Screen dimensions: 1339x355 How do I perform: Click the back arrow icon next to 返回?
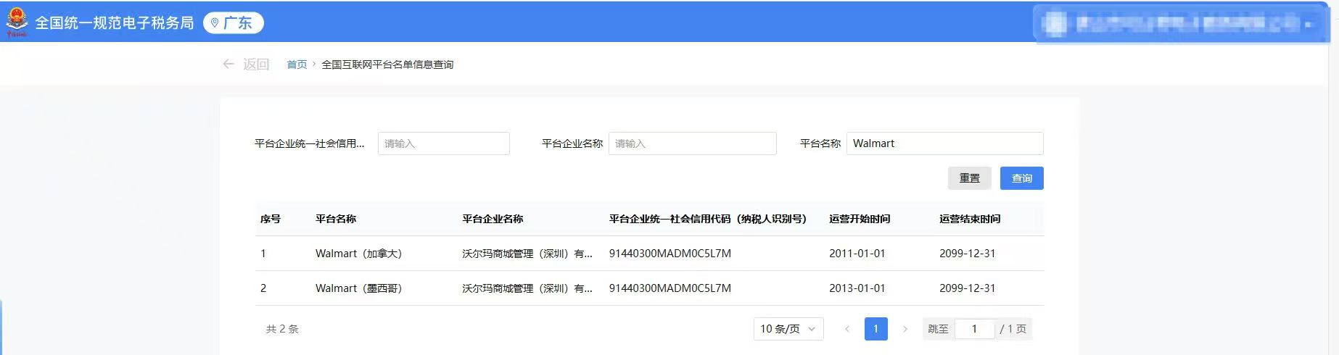(x=228, y=64)
